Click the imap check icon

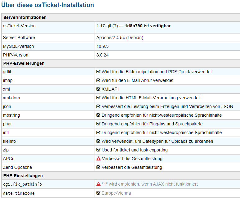point(99,80)
